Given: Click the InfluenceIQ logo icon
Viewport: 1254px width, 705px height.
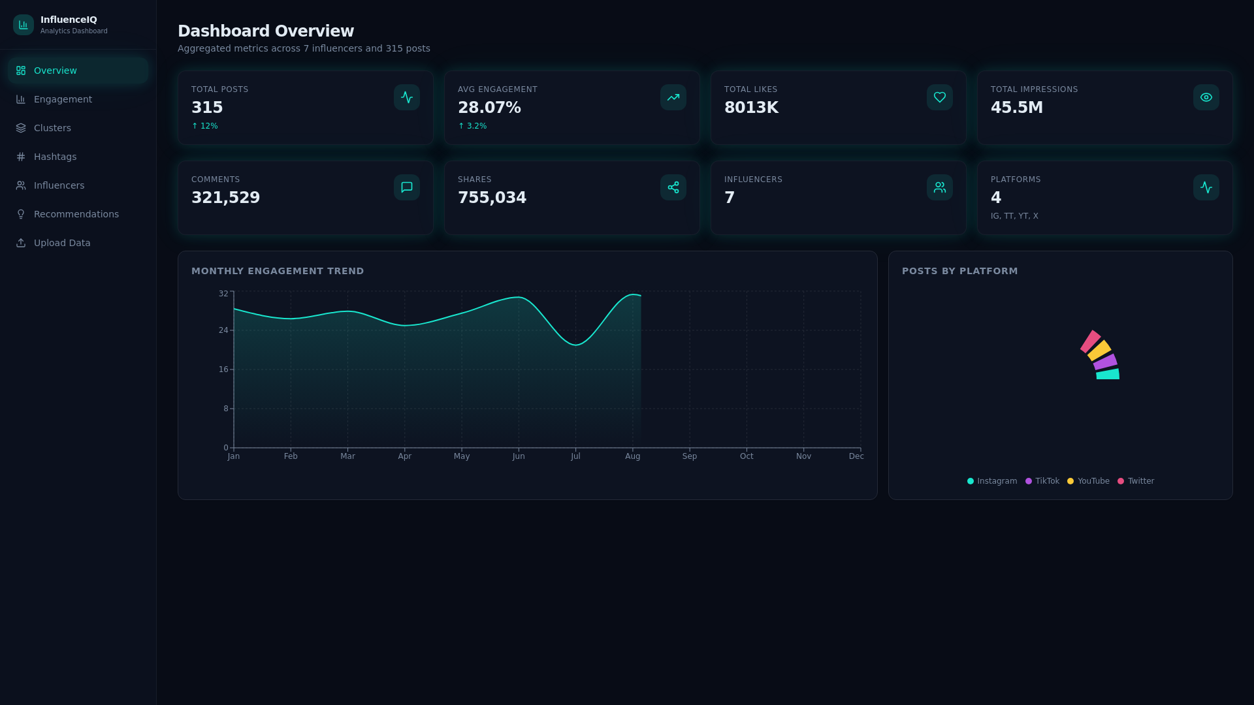Looking at the screenshot, I should coord(24,25).
